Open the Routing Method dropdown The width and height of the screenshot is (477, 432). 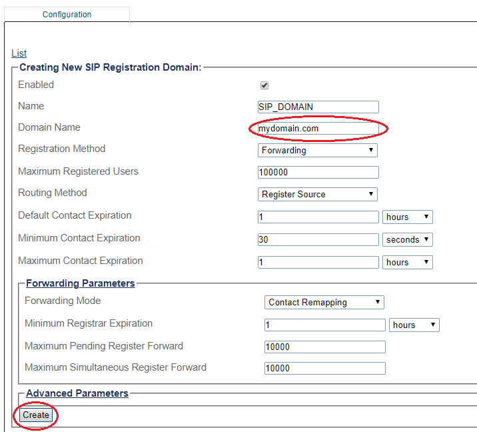point(317,195)
